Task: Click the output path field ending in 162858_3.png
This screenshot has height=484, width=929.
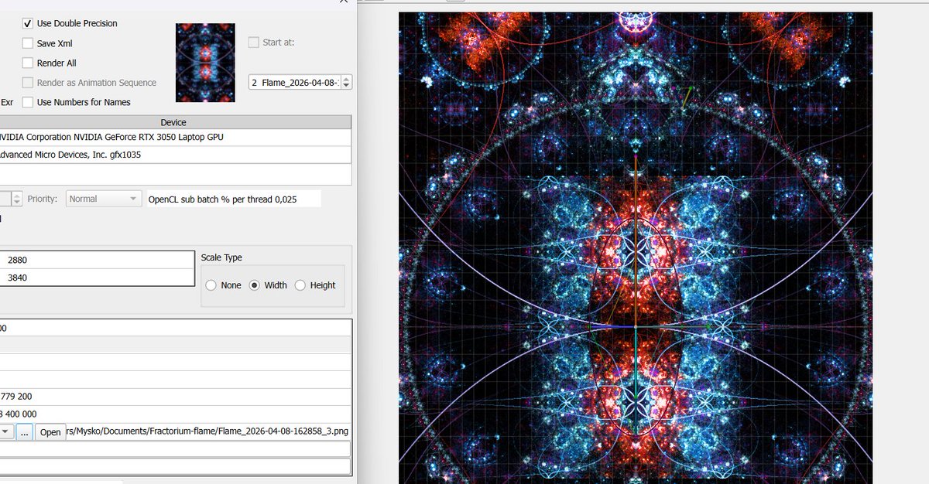Action: click(208, 431)
